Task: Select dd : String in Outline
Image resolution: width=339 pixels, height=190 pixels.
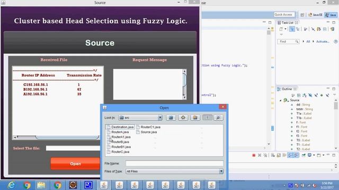Action: [x=303, y=104]
